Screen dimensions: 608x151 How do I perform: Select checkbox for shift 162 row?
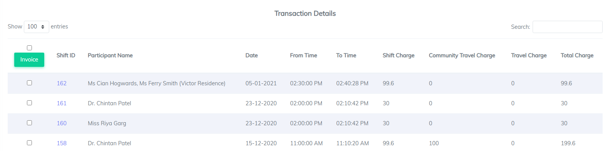29,83
